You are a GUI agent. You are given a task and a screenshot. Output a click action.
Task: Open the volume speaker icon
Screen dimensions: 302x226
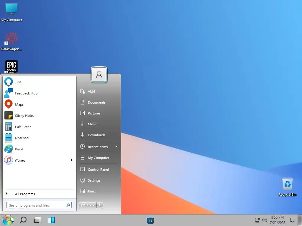click(x=265, y=220)
